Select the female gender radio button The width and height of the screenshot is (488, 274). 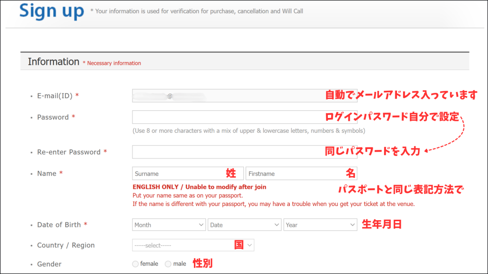point(135,264)
